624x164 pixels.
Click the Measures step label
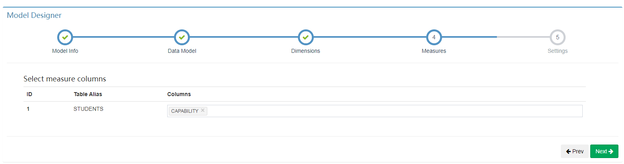[x=434, y=51]
